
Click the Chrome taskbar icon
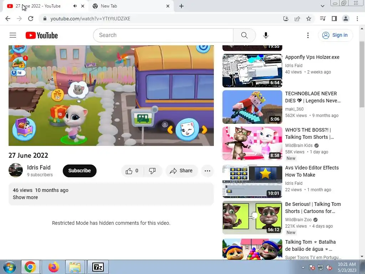click(31, 267)
